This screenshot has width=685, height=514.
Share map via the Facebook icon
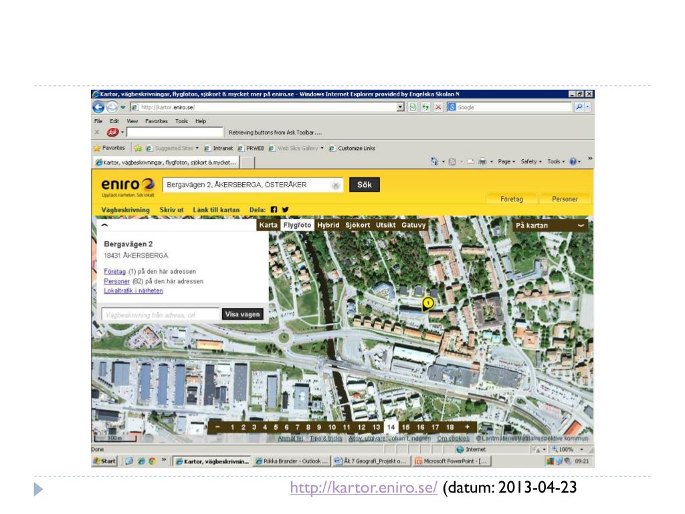[x=274, y=209]
